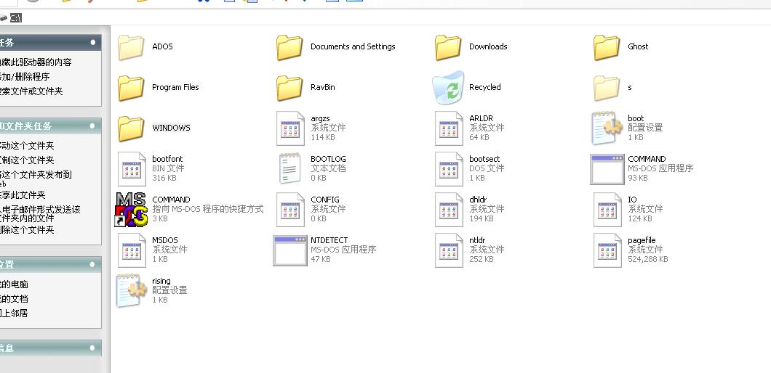The height and width of the screenshot is (373, 771).
Task: Select the argzs system file icon
Action: (x=291, y=128)
